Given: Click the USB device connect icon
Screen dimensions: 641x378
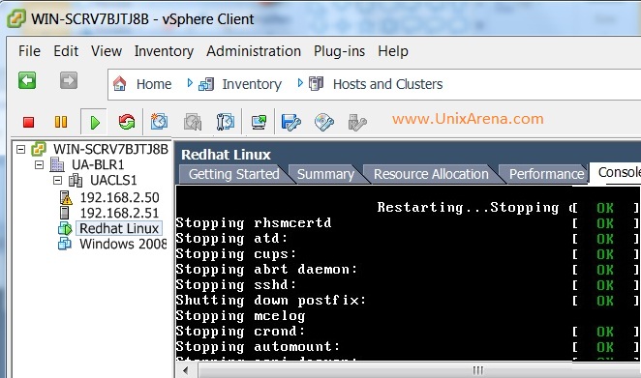Looking at the screenshot, I should coord(357,122).
